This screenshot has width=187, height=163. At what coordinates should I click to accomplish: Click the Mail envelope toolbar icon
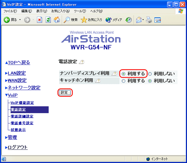tap(139, 20)
